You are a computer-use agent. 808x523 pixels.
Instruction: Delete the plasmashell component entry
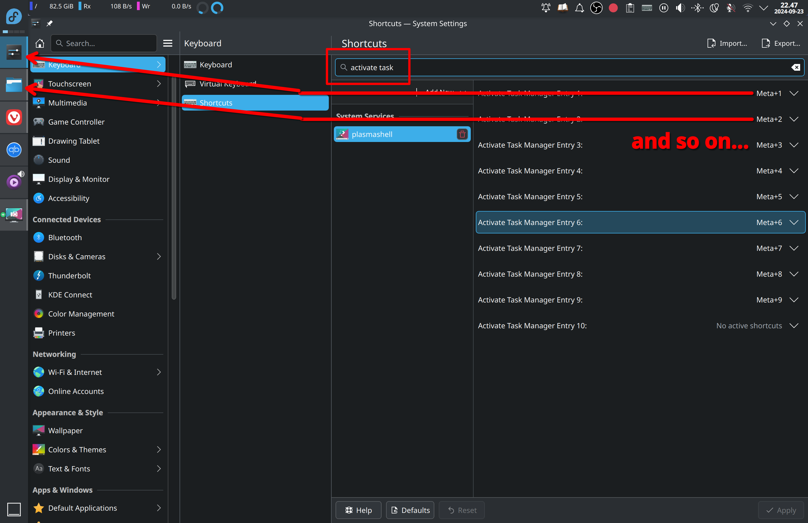462,134
